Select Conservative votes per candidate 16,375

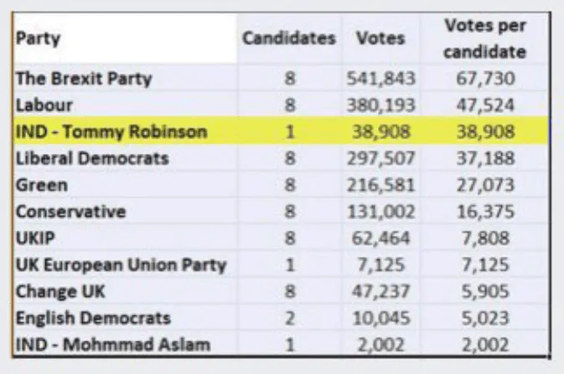[484, 212]
